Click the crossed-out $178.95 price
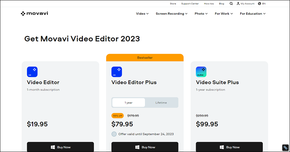The image size is (290, 152). pyautogui.click(x=133, y=116)
